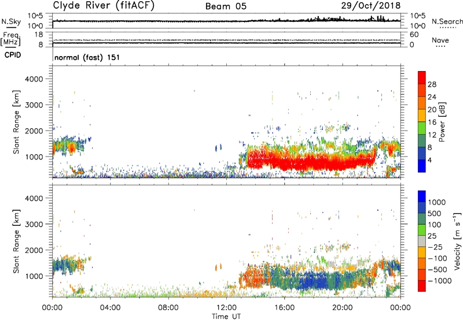
Task: Click the '4' power colorbar tick
Action: (429, 160)
